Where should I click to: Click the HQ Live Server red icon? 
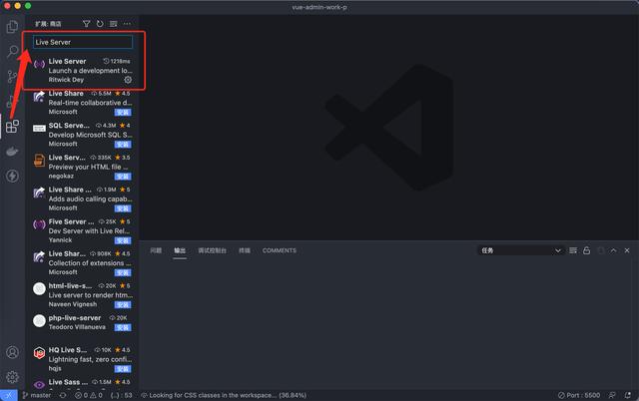click(x=39, y=353)
